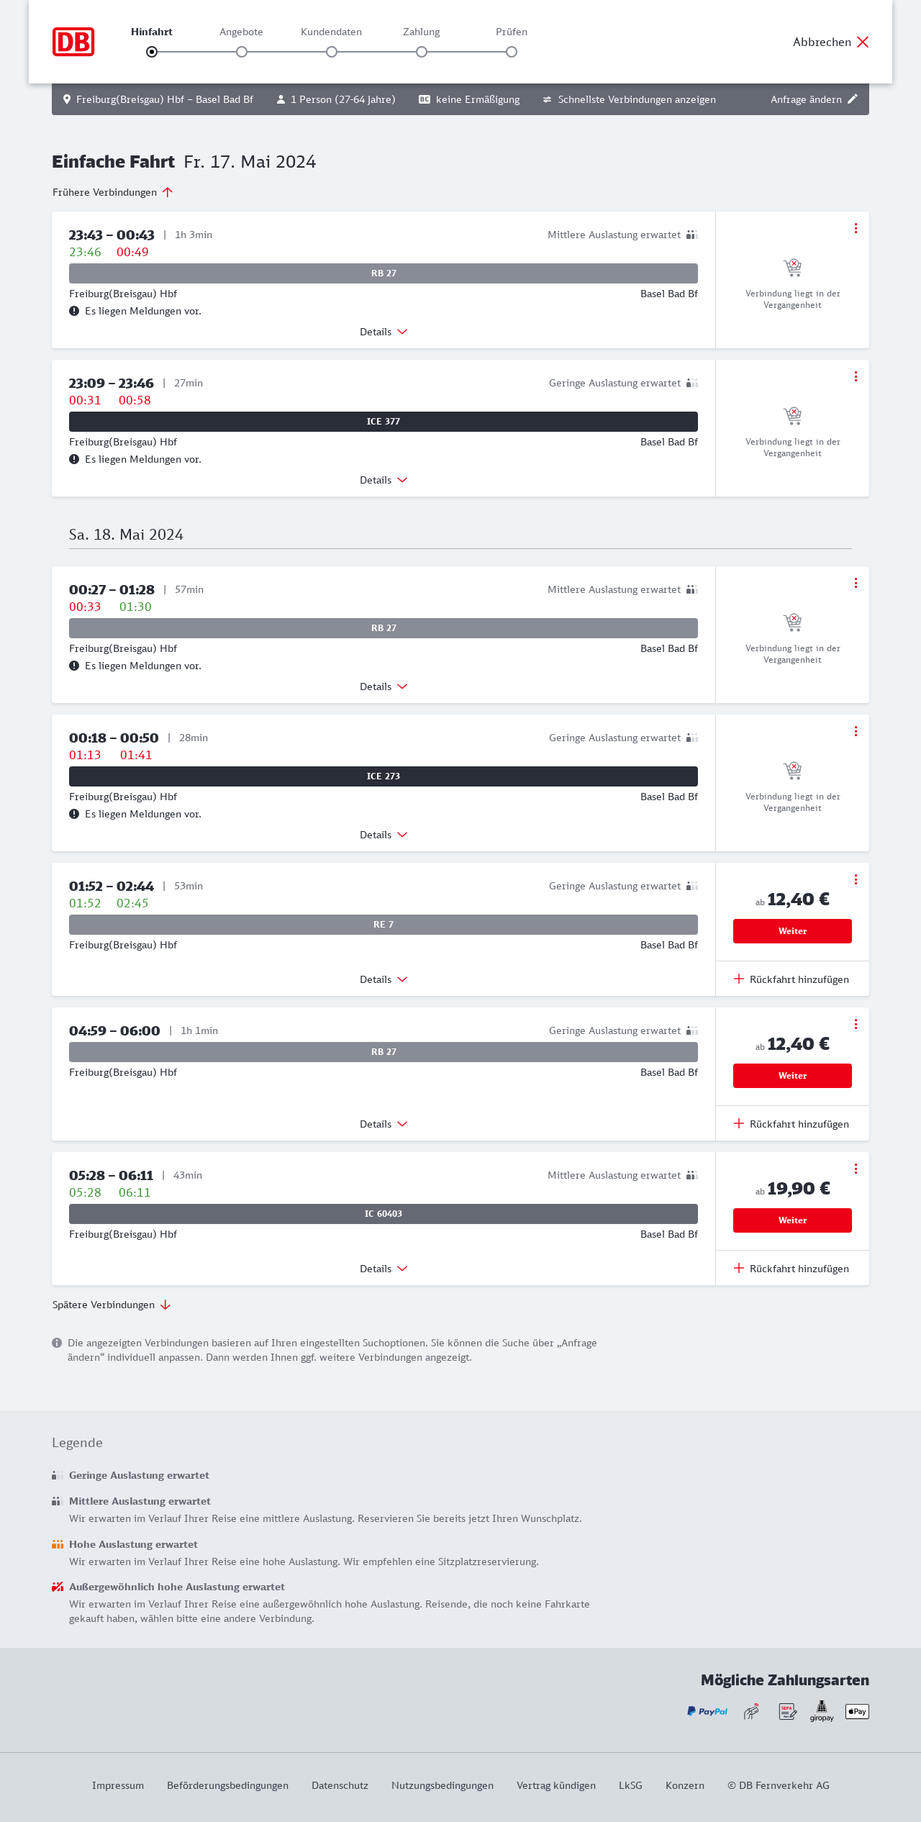This screenshot has height=1822, width=921.
Task: Click Weiter for the 04:59 RB 27 connection
Action: click(x=792, y=1076)
